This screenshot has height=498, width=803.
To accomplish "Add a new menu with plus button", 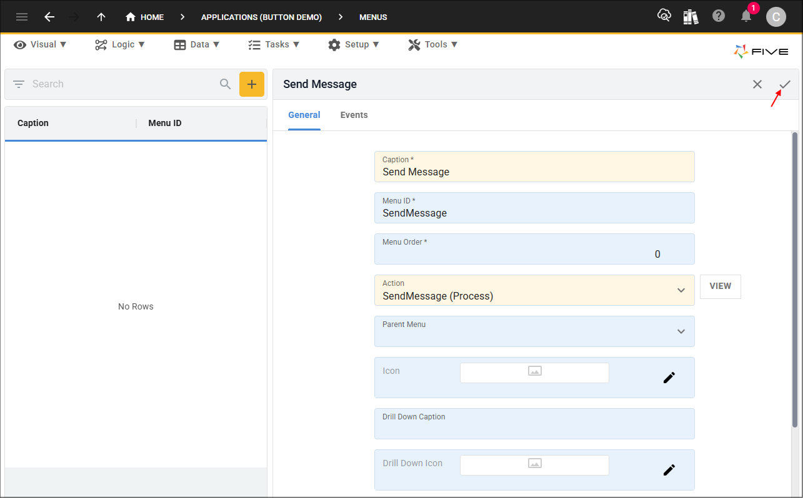I will click(252, 84).
